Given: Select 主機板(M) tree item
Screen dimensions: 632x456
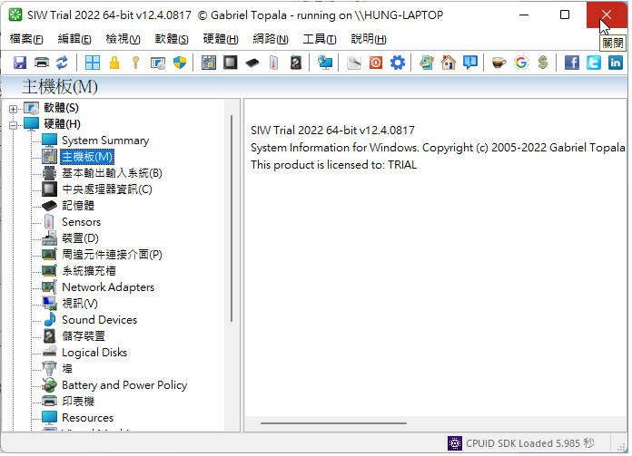Looking at the screenshot, I should pyautogui.click(x=87, y=157).
